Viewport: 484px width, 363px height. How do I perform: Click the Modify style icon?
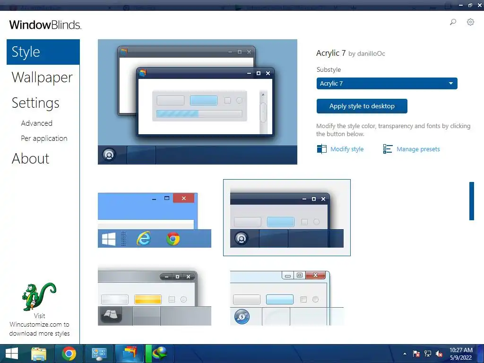[321, 149]
